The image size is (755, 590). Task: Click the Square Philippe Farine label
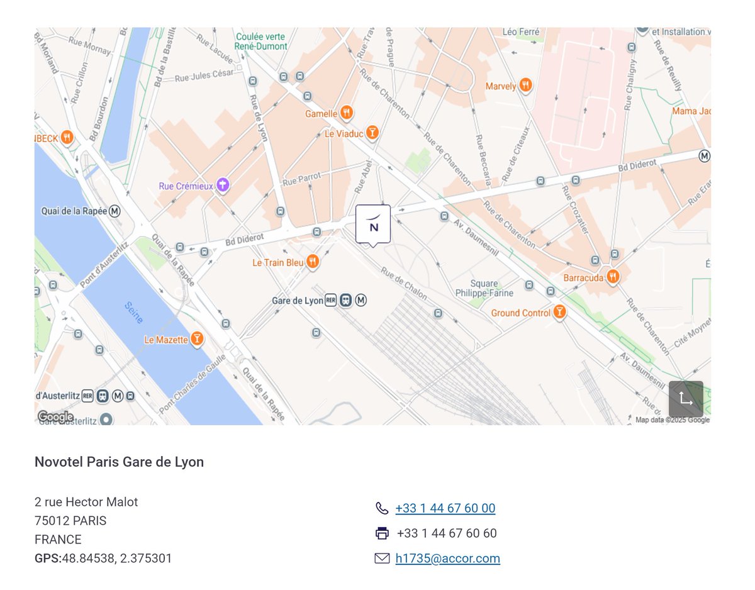click(x=484, y=289)
